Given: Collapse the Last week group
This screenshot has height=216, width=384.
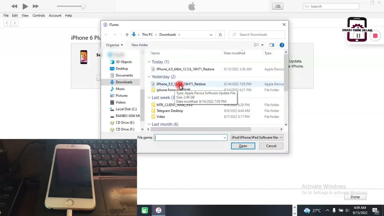Looking at the screenshot, I should [x=149, y=97].
